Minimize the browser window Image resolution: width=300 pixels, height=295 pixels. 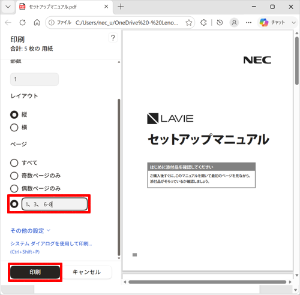[x=254, y=7]
